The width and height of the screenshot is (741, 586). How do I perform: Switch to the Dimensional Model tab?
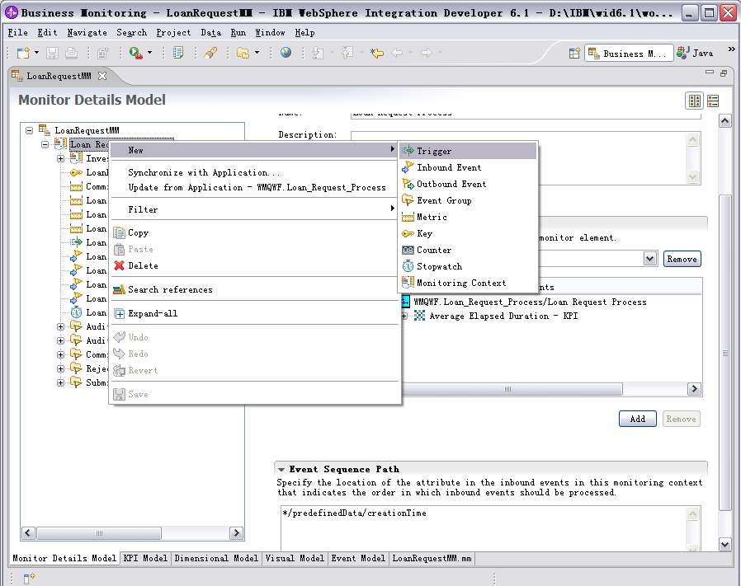[216, 559]
